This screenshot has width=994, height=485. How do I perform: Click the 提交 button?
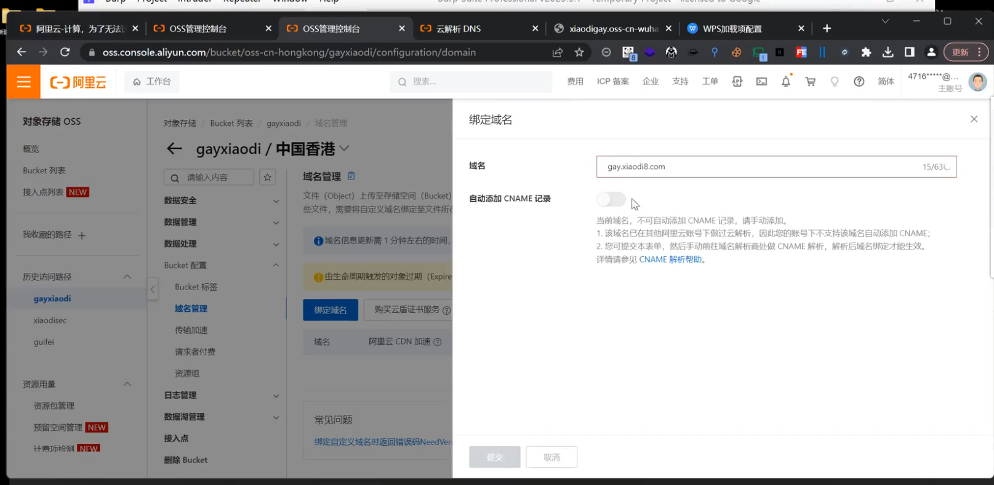[495, 457]
